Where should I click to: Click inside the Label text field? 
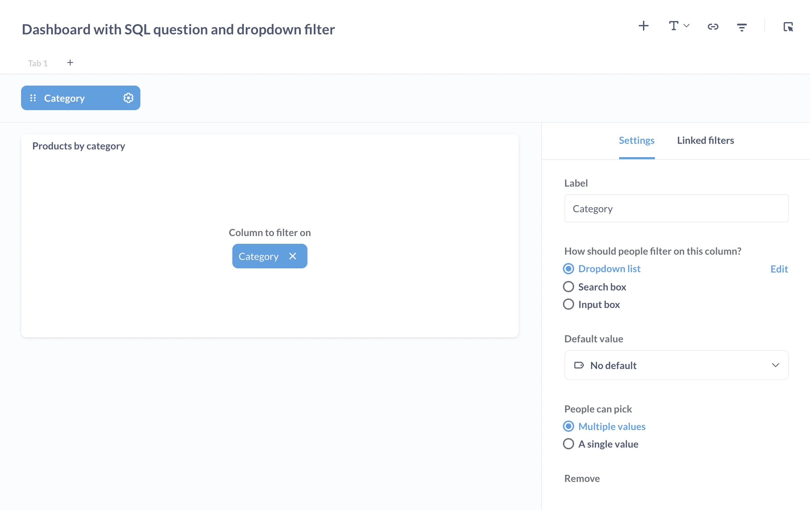click(x=676, y=208)
